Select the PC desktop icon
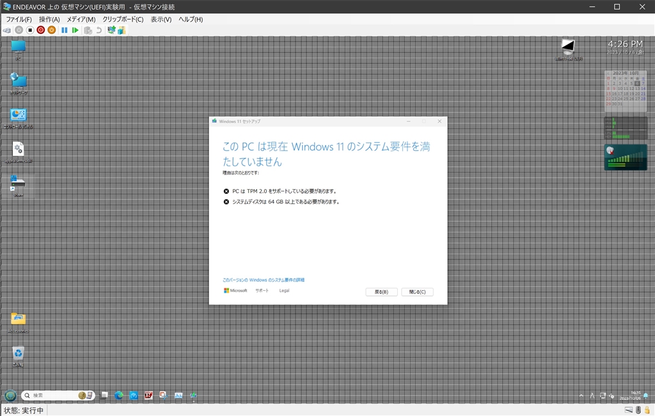This screenshot has height=416, width=655. point(18,50)
